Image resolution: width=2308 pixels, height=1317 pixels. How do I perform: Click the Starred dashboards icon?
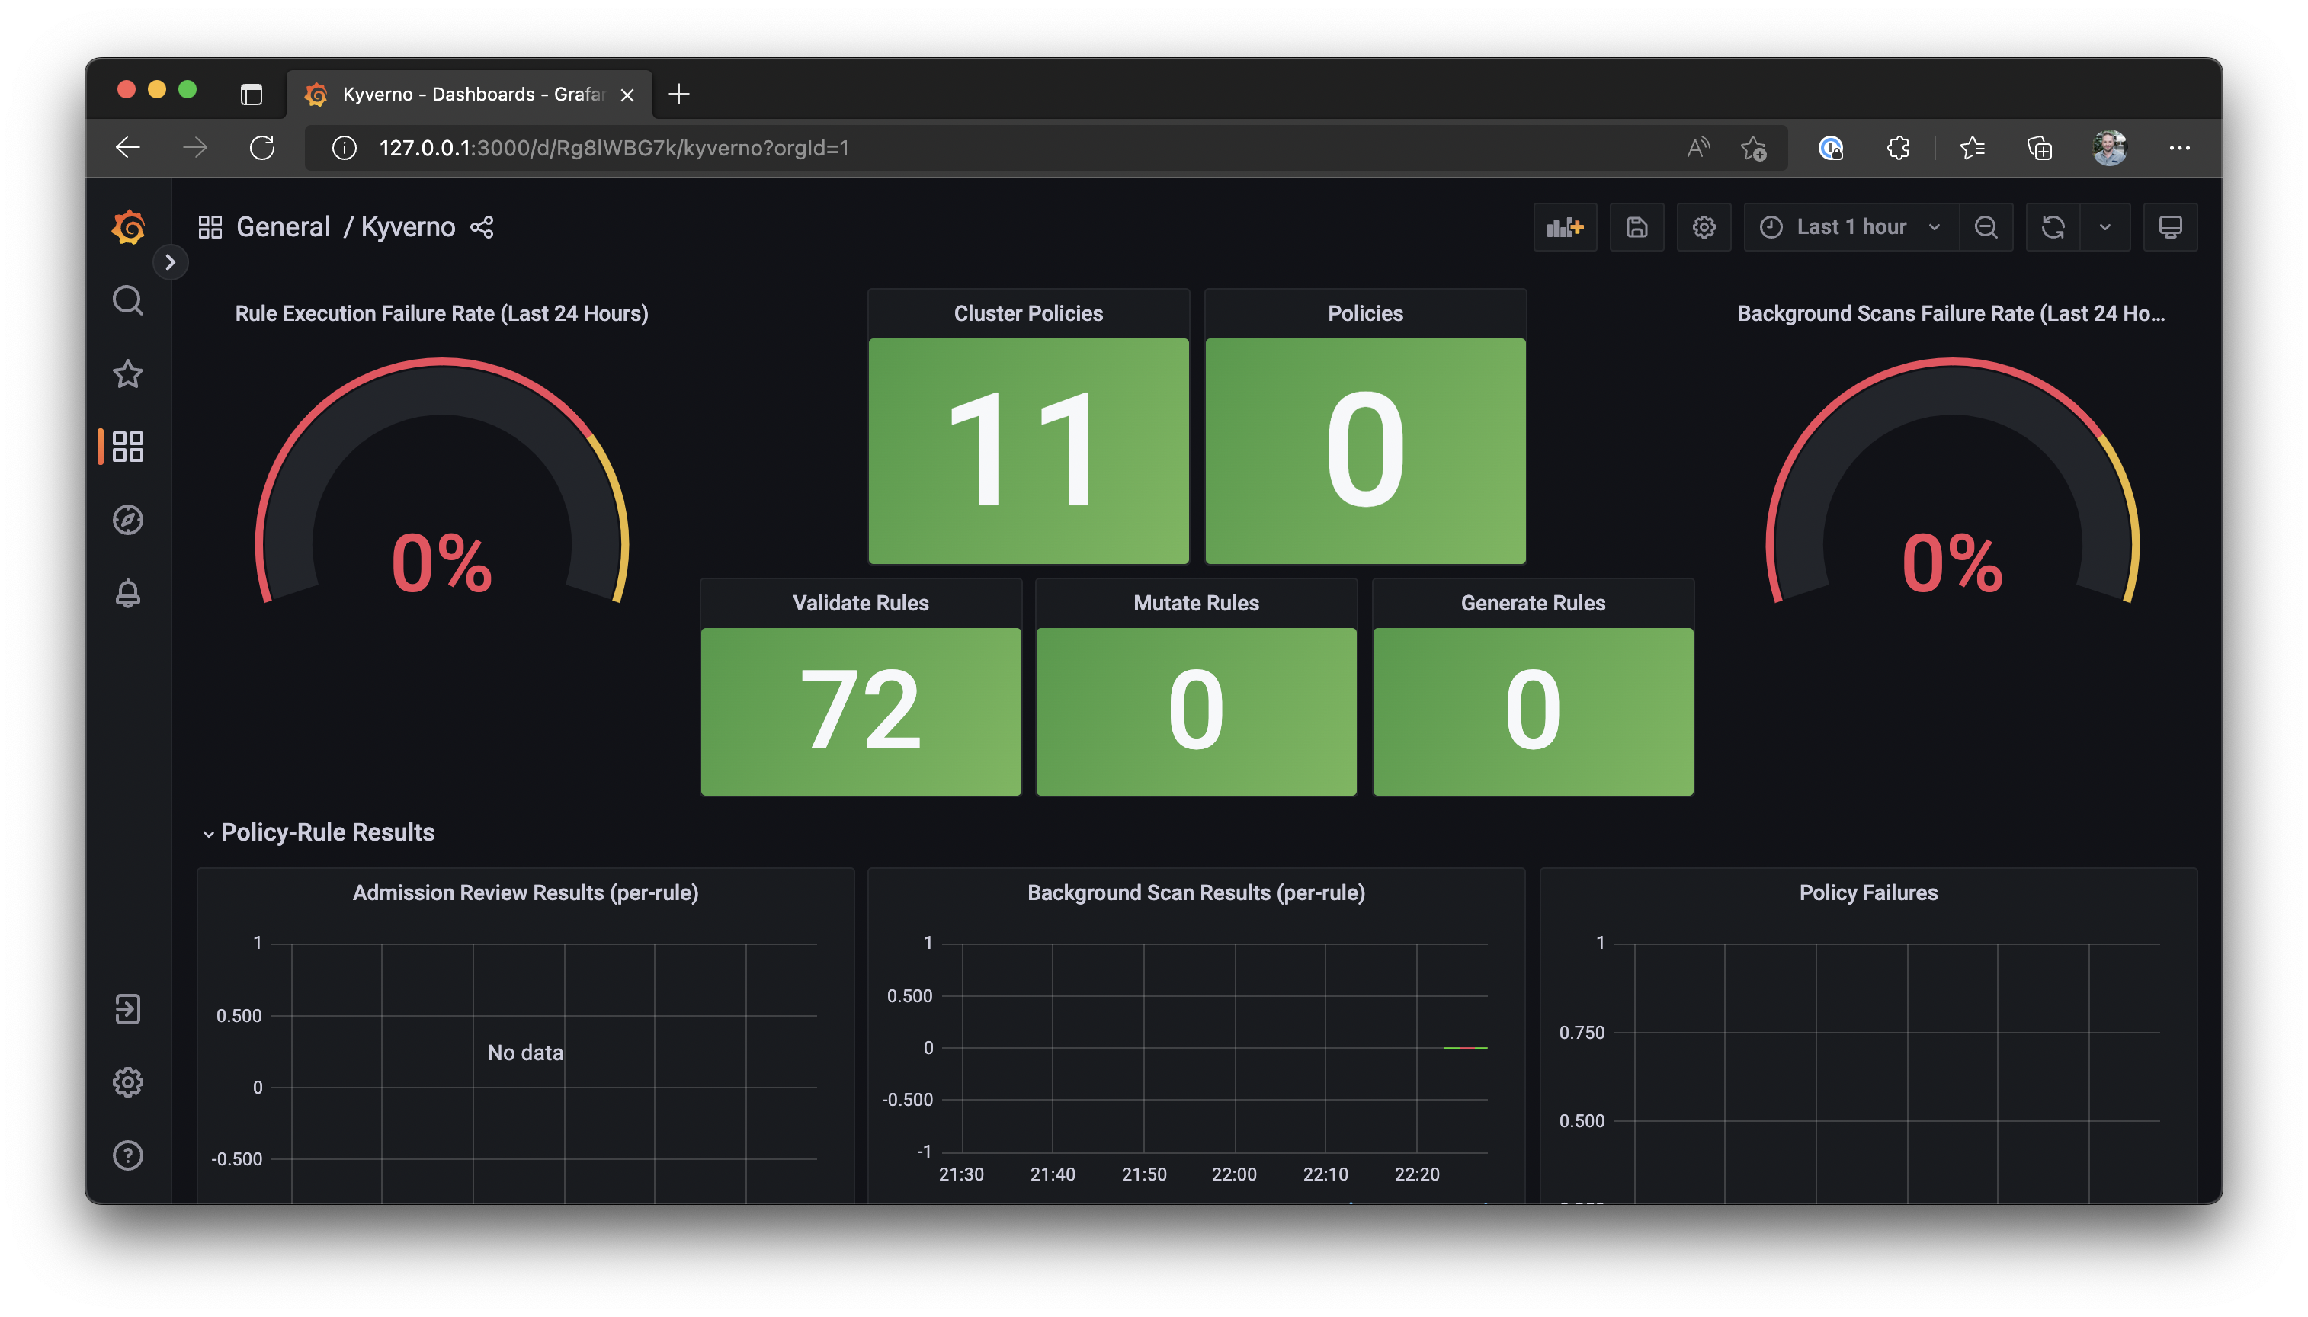pos(127,373)
